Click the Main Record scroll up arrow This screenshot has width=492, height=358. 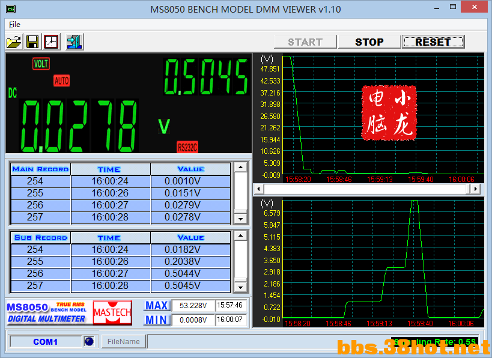(x=241, y=167)
